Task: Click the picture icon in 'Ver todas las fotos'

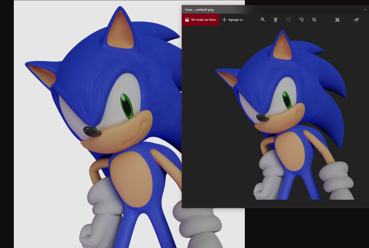Action: (187, 20)
